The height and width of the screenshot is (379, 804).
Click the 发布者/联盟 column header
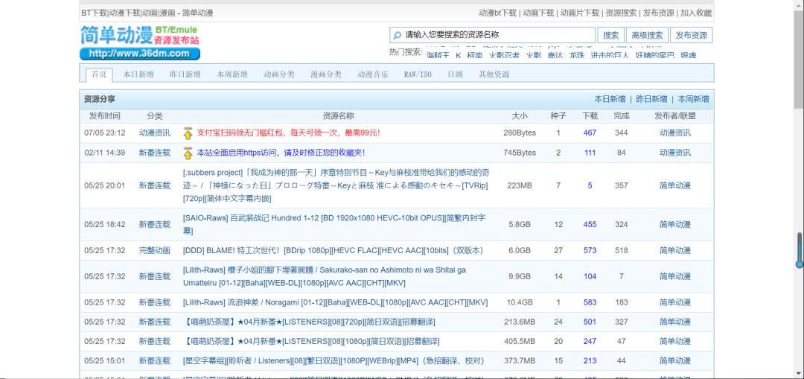click(674, 116)
